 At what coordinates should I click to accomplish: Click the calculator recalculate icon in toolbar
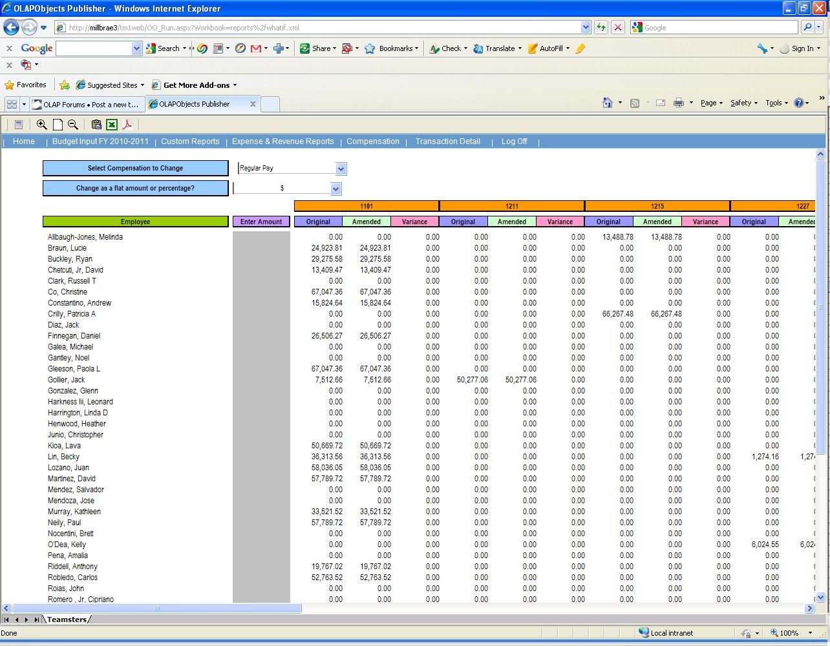coord(18,125)
